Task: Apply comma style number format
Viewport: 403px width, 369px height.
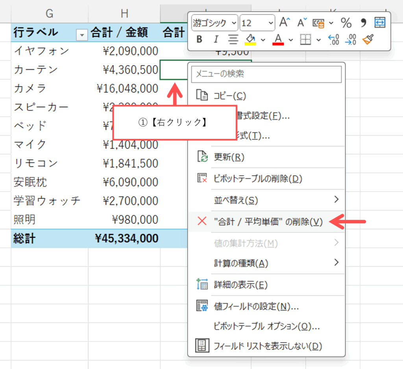Action: pos(363,23)
